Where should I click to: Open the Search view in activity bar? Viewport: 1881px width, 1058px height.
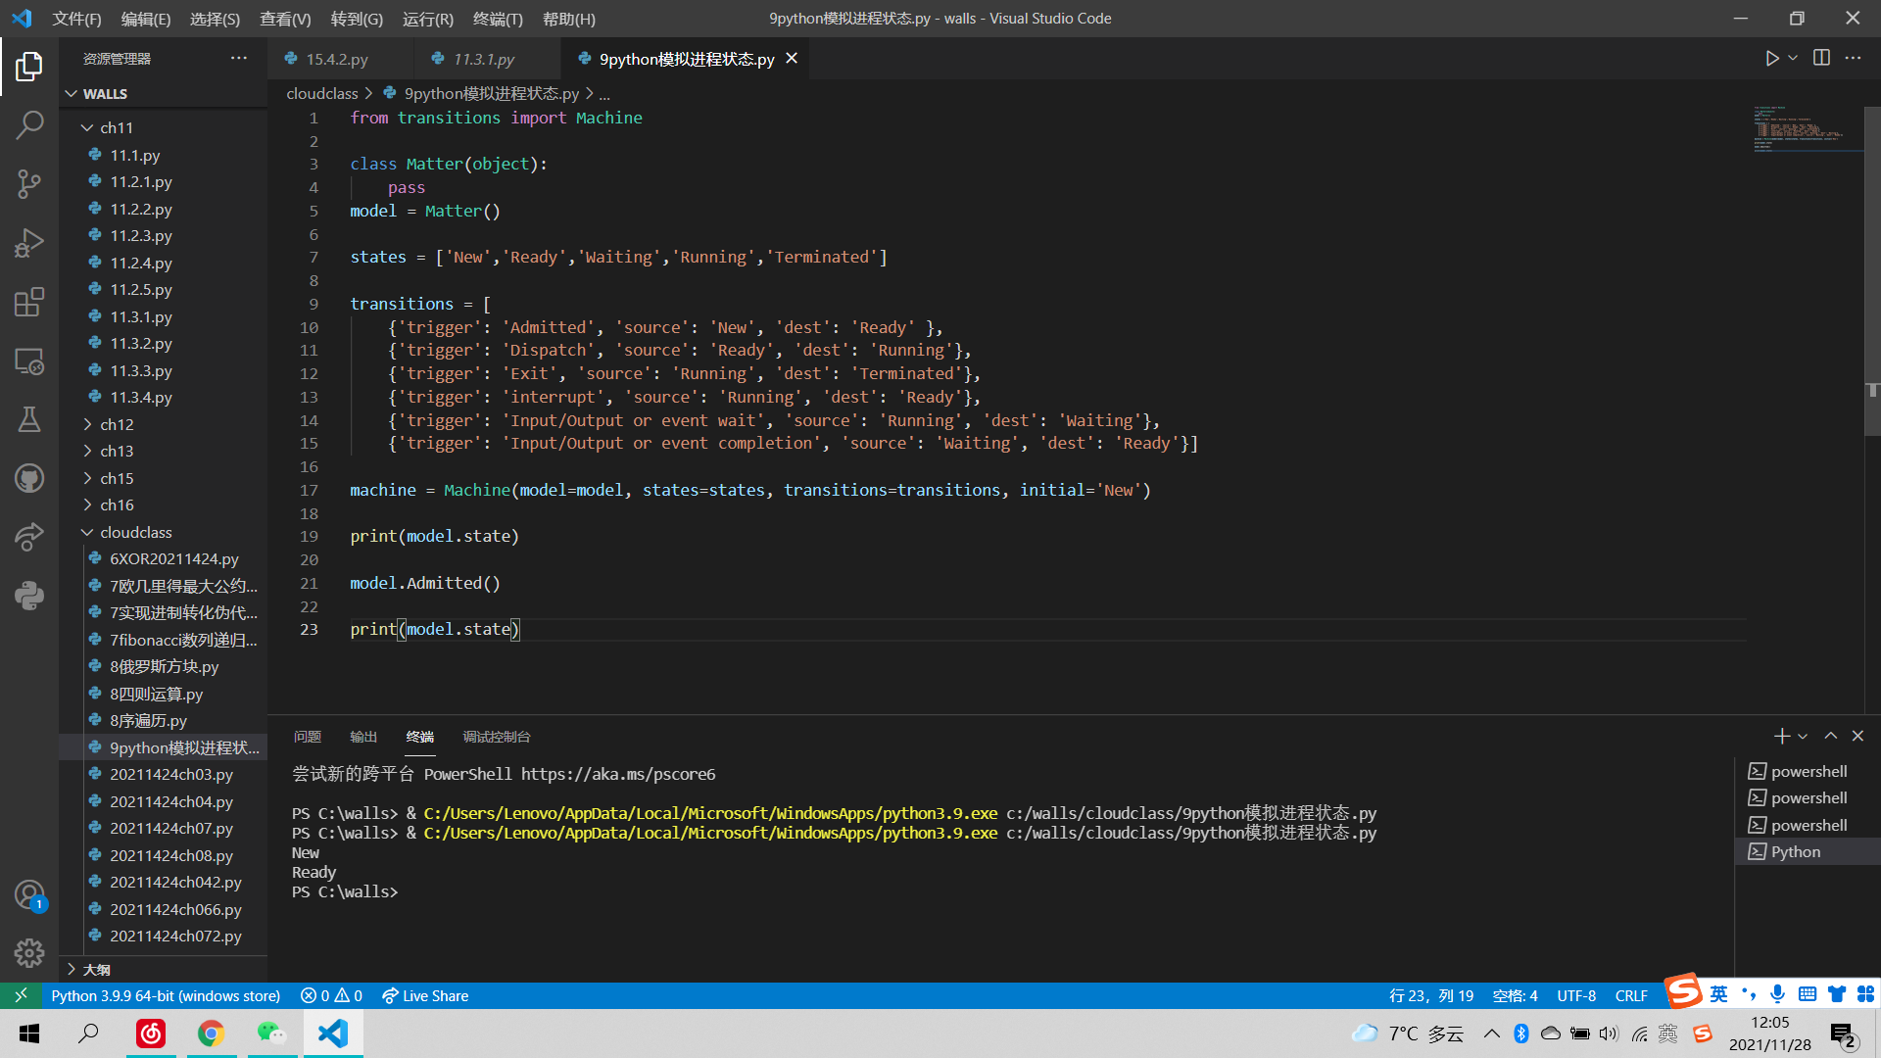(29, 124)
